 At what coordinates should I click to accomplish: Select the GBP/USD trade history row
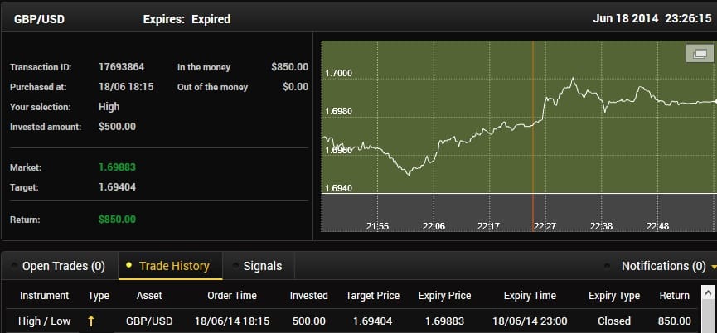pos(351,321)
